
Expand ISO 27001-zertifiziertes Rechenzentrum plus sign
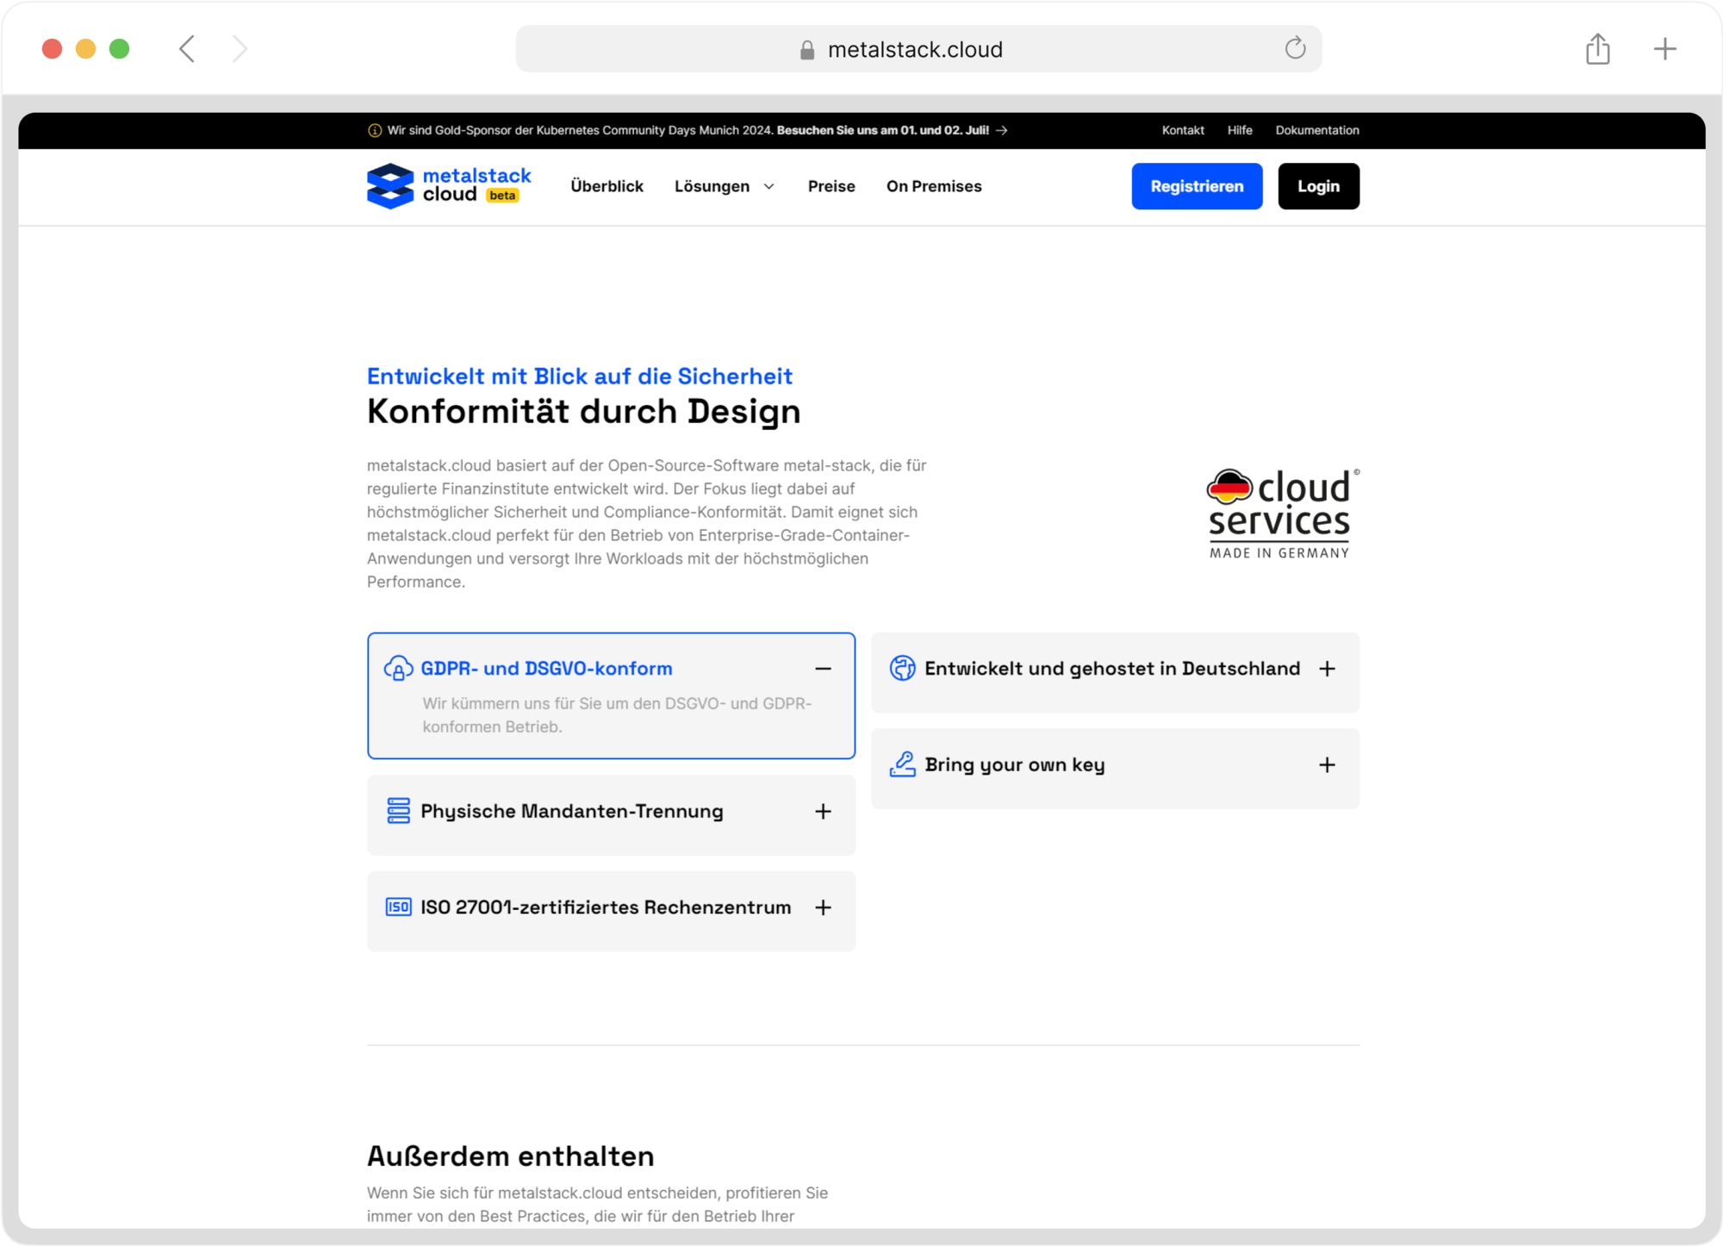click(x=823, y=907)
